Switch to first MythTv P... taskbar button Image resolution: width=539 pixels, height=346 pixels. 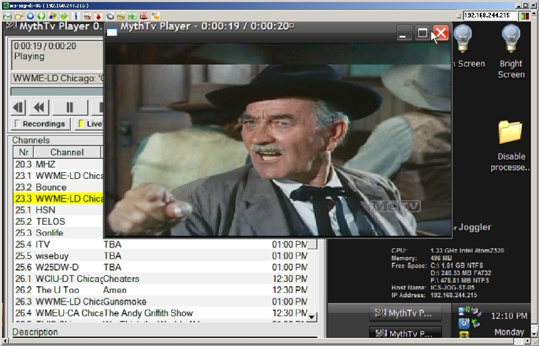[x=406, y=313]
